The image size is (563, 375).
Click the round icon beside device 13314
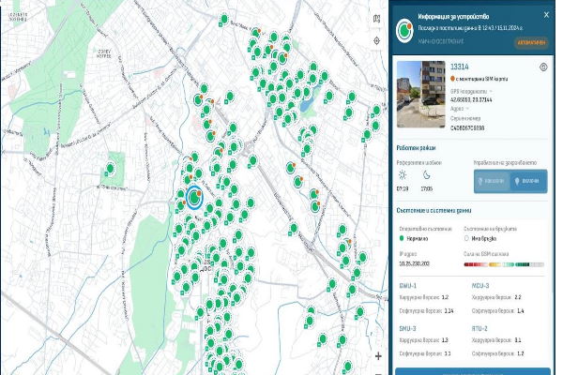[x=543, y=67]
